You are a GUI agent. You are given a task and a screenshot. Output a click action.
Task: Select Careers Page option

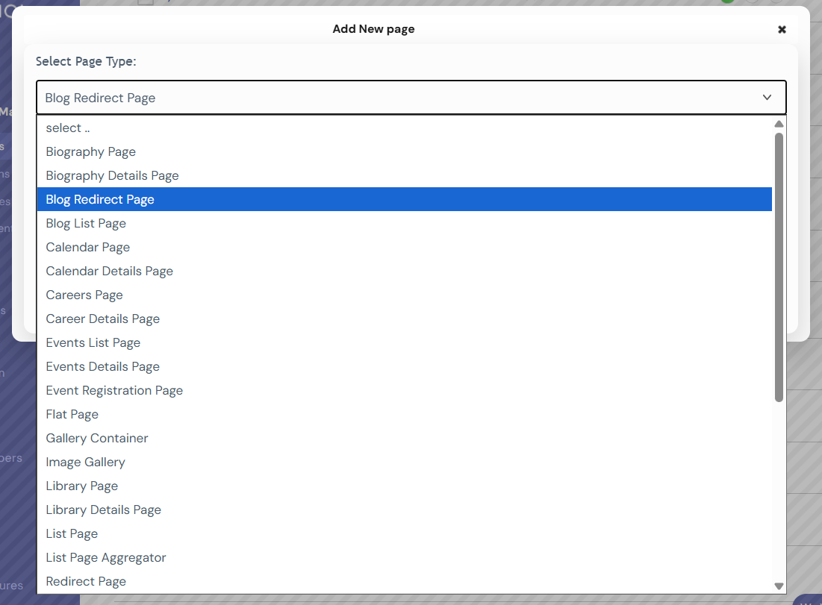[x=404, y=295]
